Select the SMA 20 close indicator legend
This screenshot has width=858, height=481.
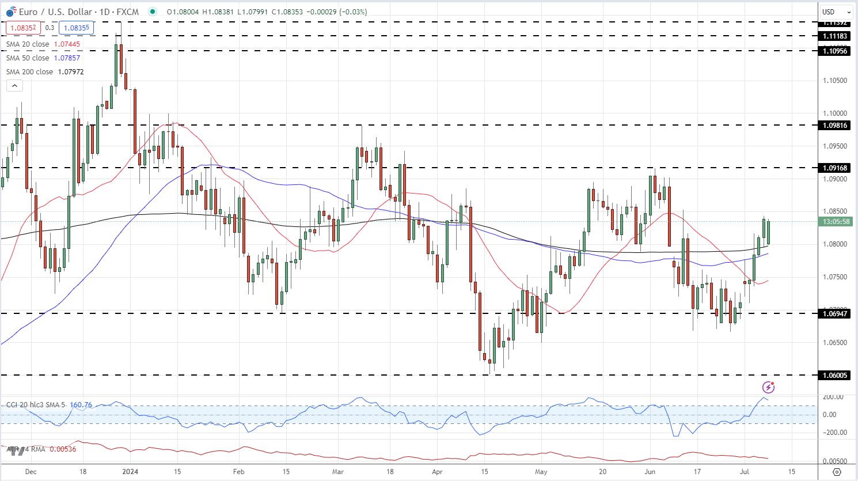pos(28,44)
